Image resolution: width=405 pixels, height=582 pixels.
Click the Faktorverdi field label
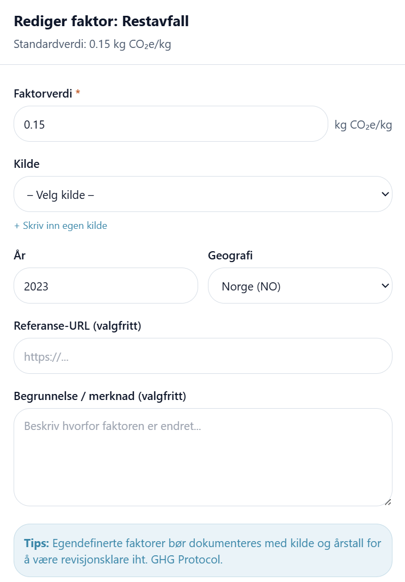pyautogui.click(x=43, y=94)
